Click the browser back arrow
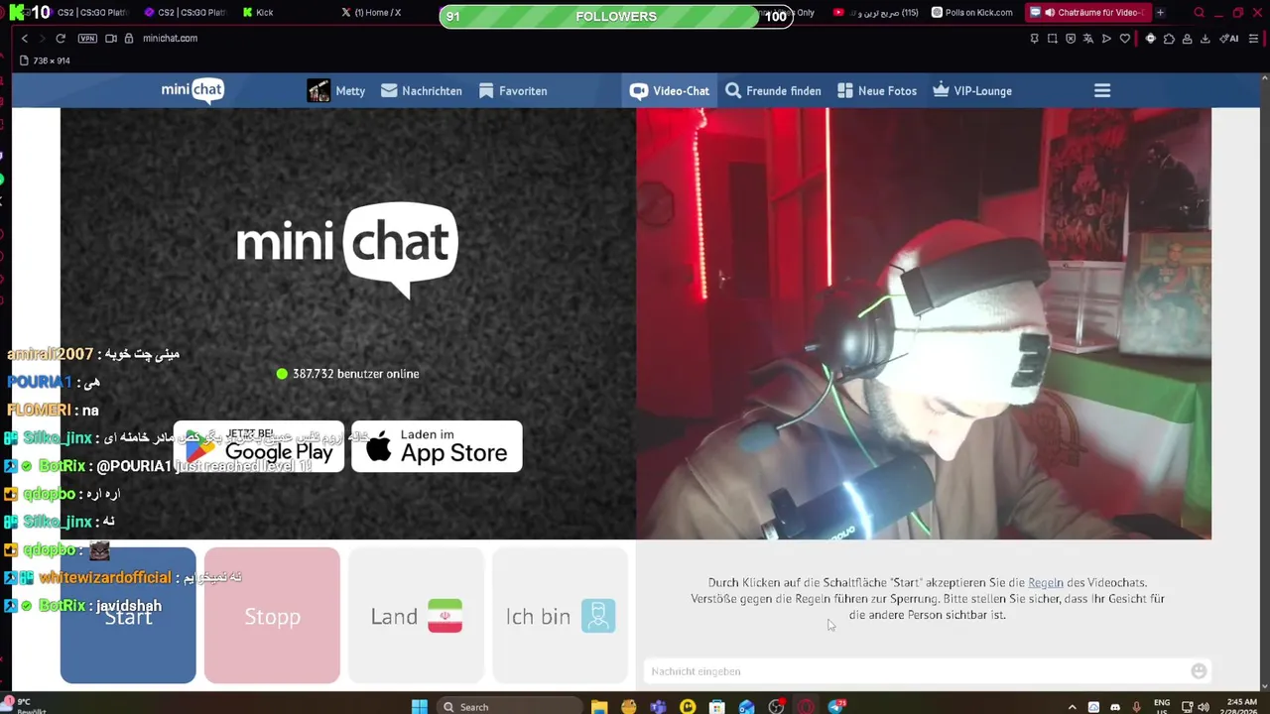This screenshot has height=714, width=1270. (x=25, y=38)
